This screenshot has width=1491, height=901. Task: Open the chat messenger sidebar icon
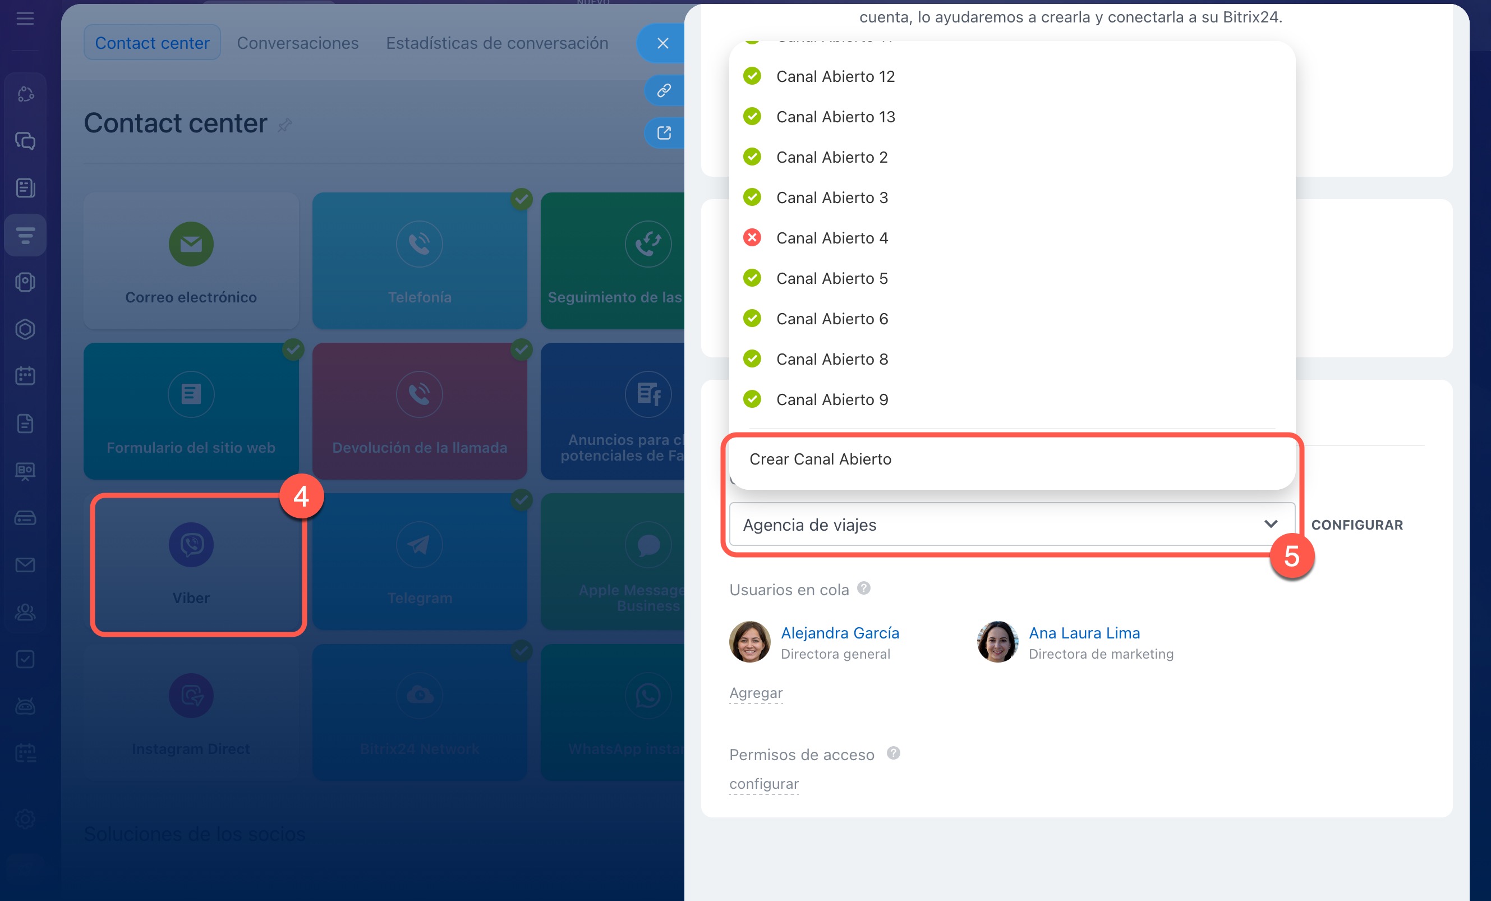[x=25, y=141]
